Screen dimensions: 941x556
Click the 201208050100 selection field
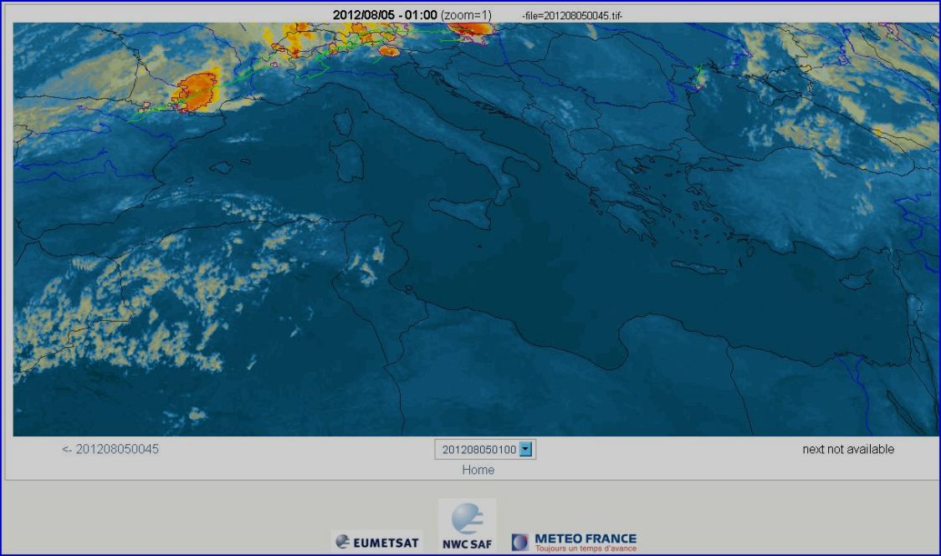[x=485, y=449]
